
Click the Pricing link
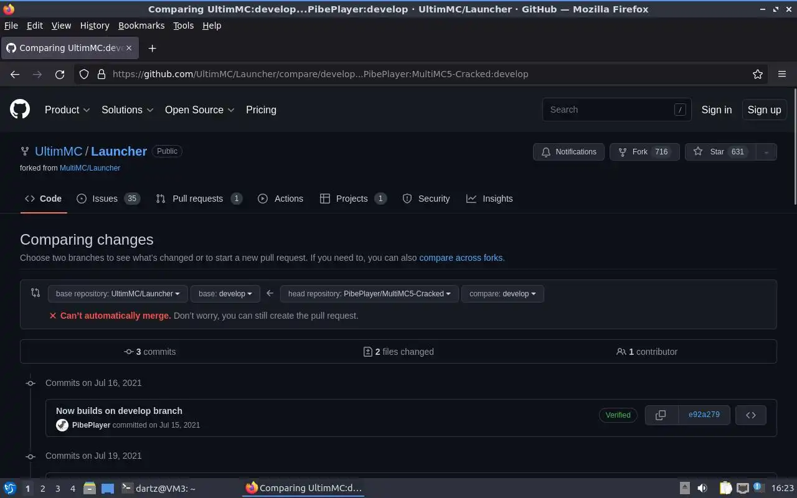pyautogui.click(x=261, y=110)
